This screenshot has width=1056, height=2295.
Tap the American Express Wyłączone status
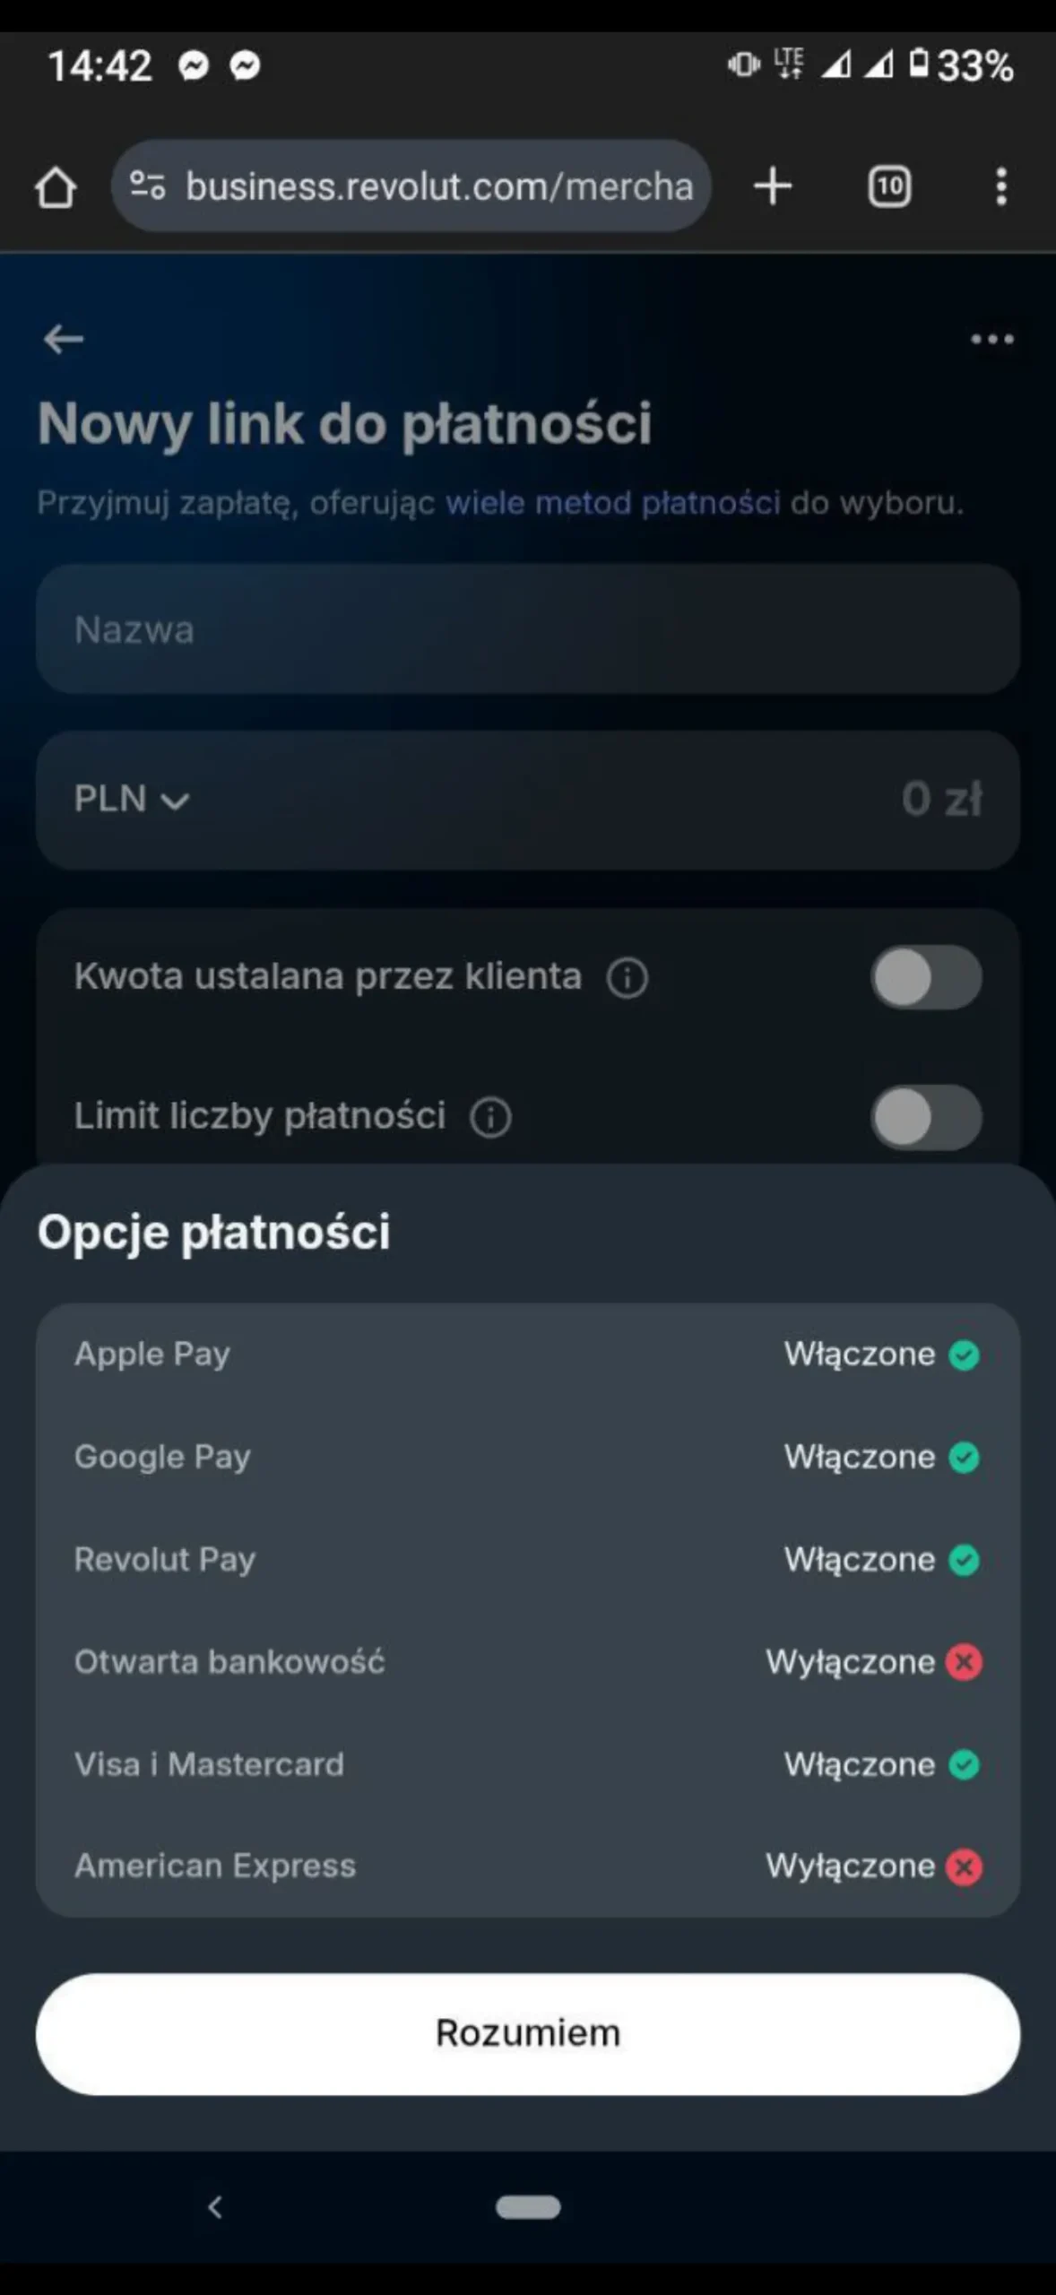coord(873,1866)
